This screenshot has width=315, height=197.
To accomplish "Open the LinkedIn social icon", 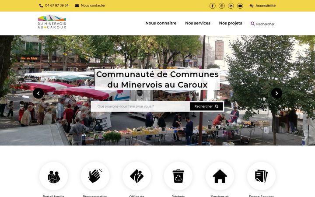I will click(231, 6).
